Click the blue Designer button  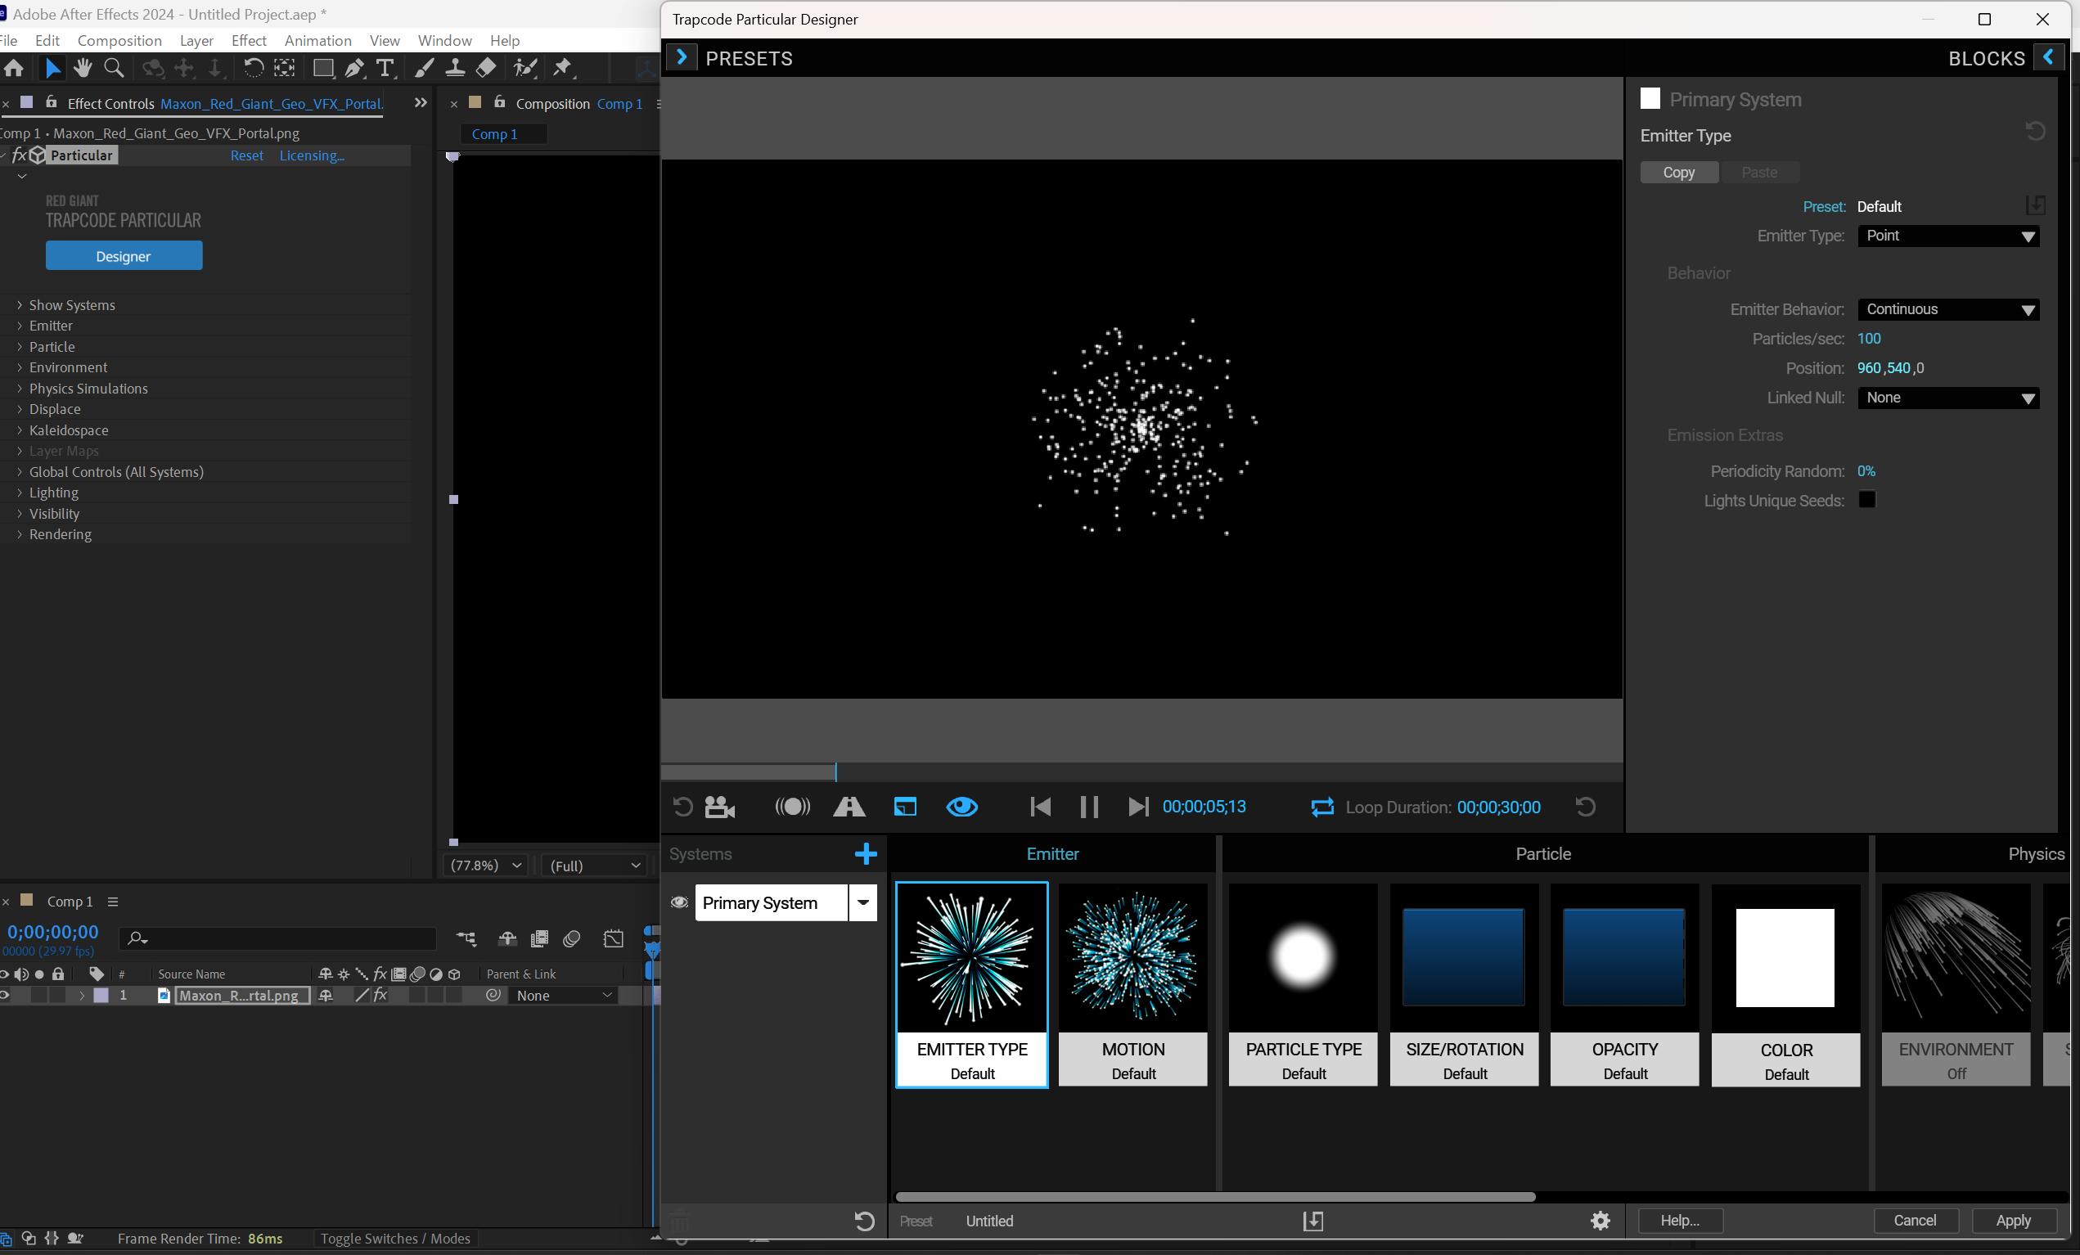124,256
